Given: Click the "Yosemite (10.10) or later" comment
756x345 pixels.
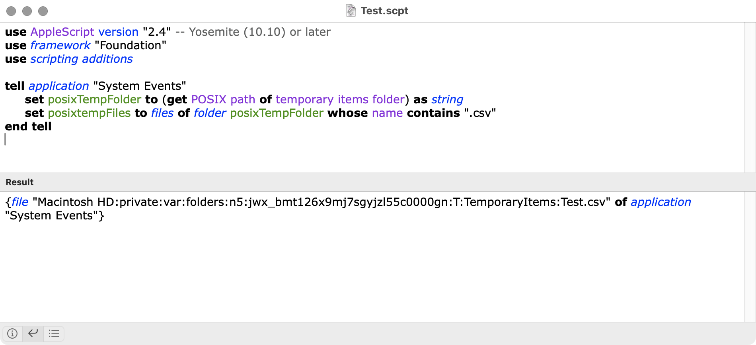Looking at the screenshot, I should [253, 32].
